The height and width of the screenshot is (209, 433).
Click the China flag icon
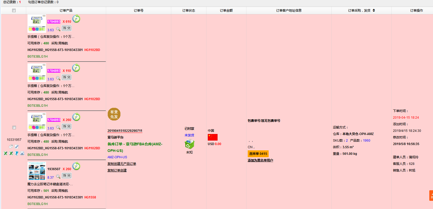213,137
